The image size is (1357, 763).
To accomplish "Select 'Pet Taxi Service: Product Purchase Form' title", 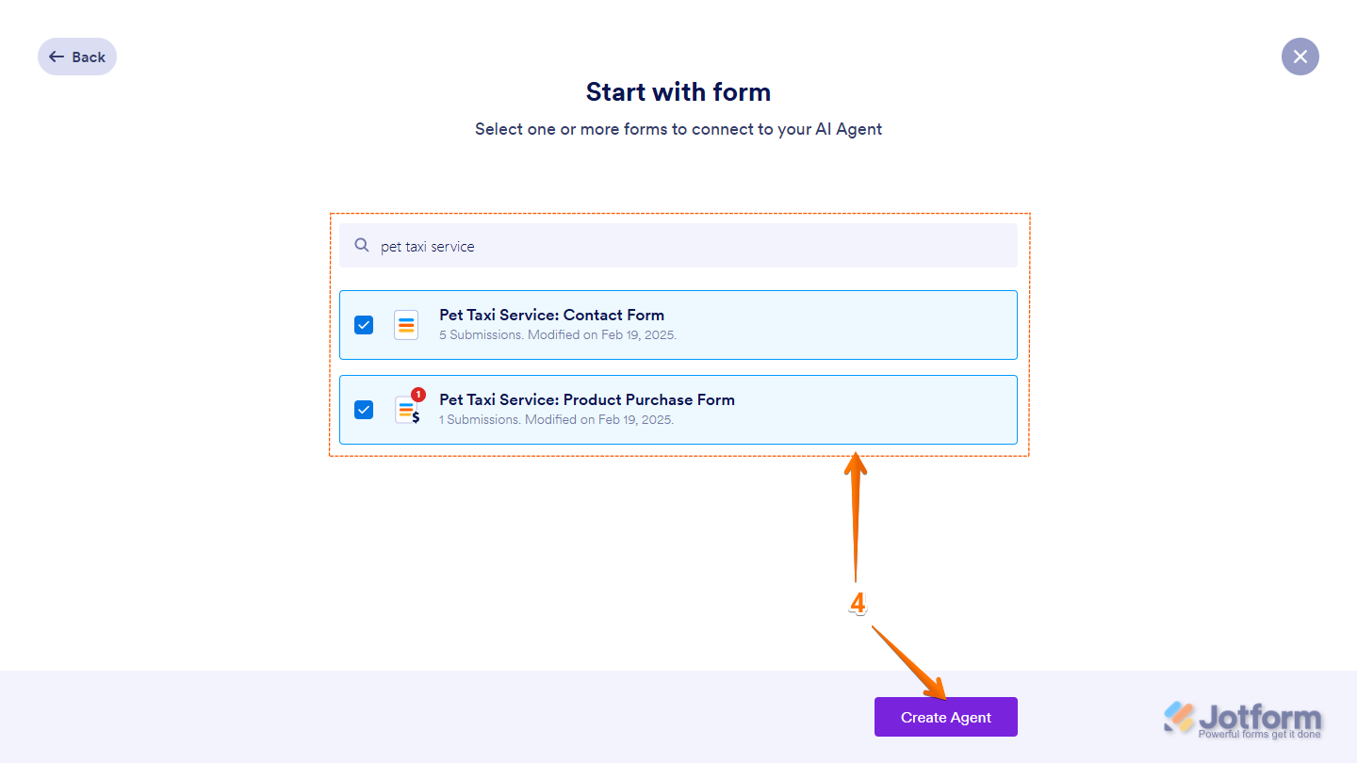I will tap(586, 399).
